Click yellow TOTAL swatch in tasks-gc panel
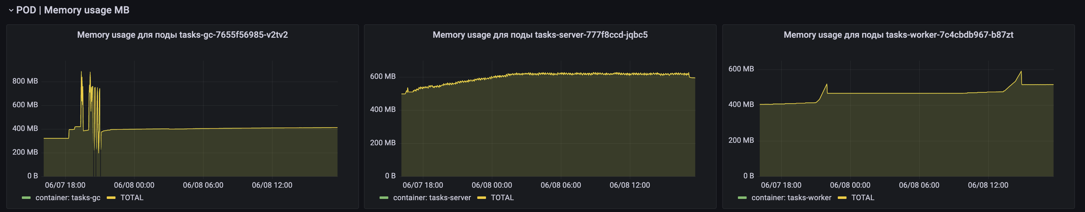 tap(111, 198)
